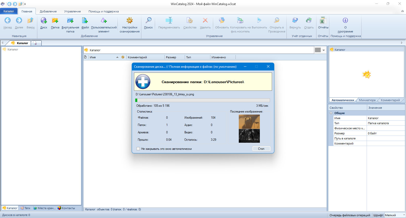Select the Автоматически preview tab
Viewport: 406px width, 218px height.
coord(343,100)
